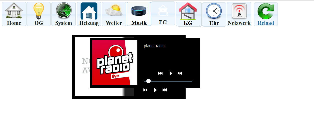This screenshot has height=119, width=314.
Task: Open the Wetter weather tile
Action: click(x=114, y=14)
